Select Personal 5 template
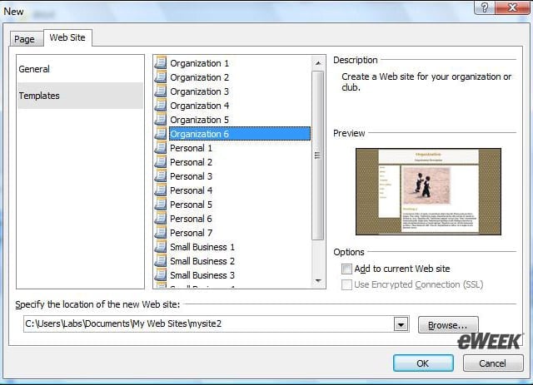The width and height of the screenshot is (533, 385). tap(191, 205)
